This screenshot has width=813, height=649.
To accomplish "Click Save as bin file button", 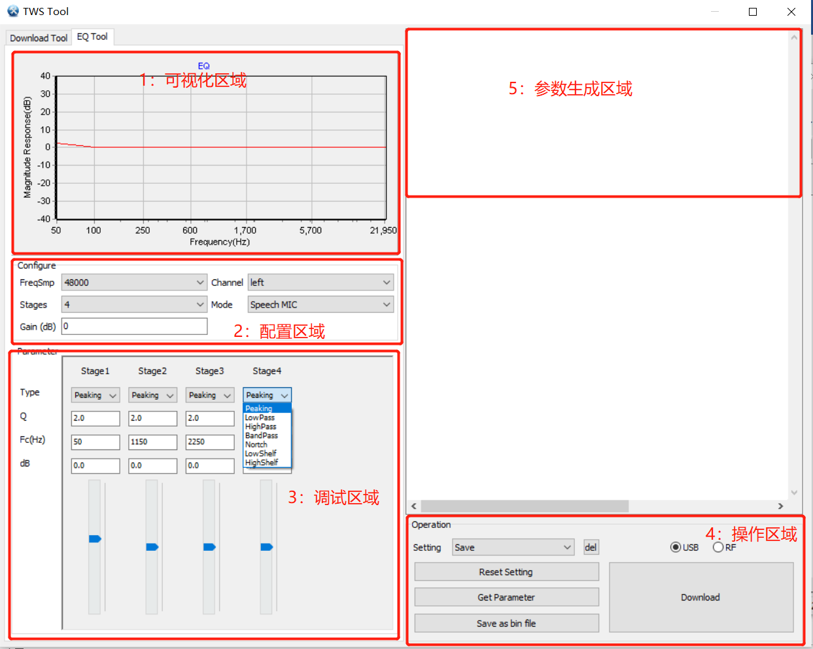I will pos(506,623).
